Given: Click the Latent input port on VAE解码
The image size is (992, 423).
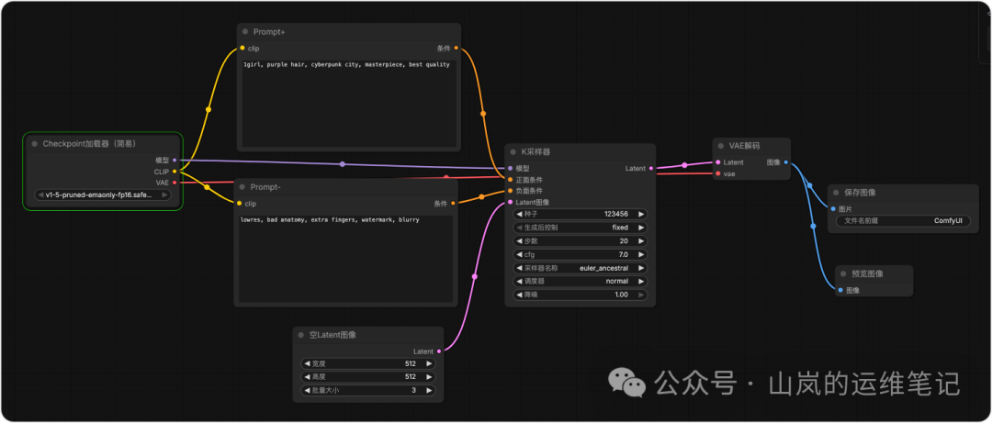Looking at the screenshot, I should tap(718, 162).
